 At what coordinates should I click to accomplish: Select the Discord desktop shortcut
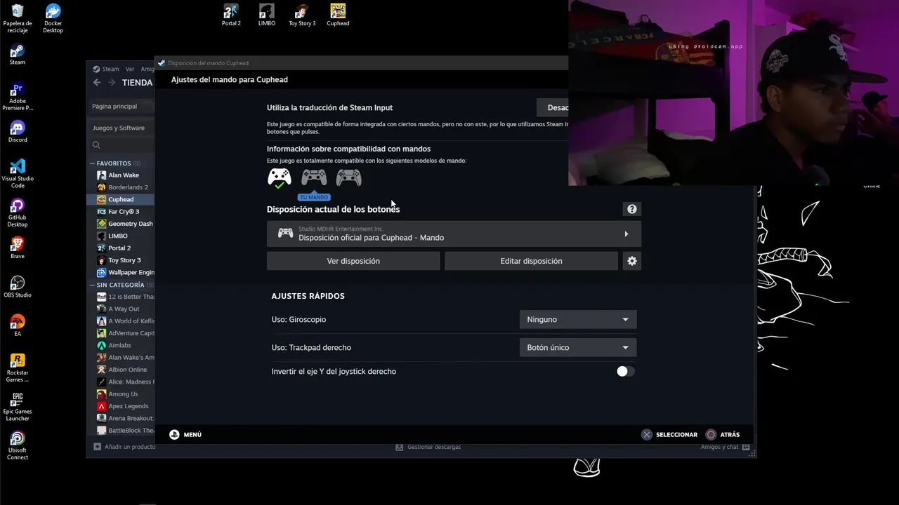point(18,131)
